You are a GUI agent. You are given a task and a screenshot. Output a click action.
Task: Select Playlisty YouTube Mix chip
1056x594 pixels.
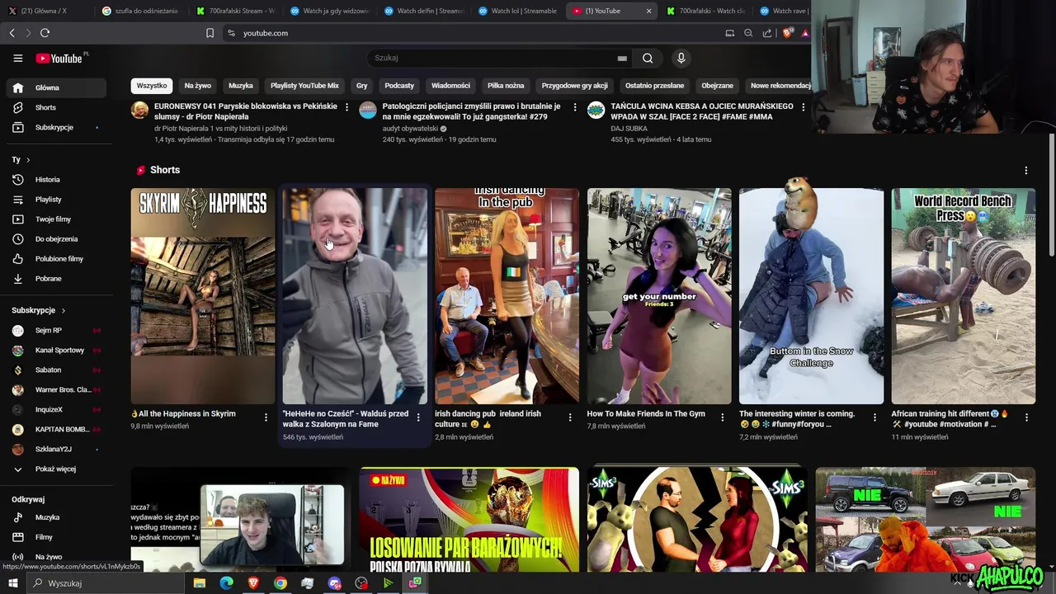[x=304, y=86]
